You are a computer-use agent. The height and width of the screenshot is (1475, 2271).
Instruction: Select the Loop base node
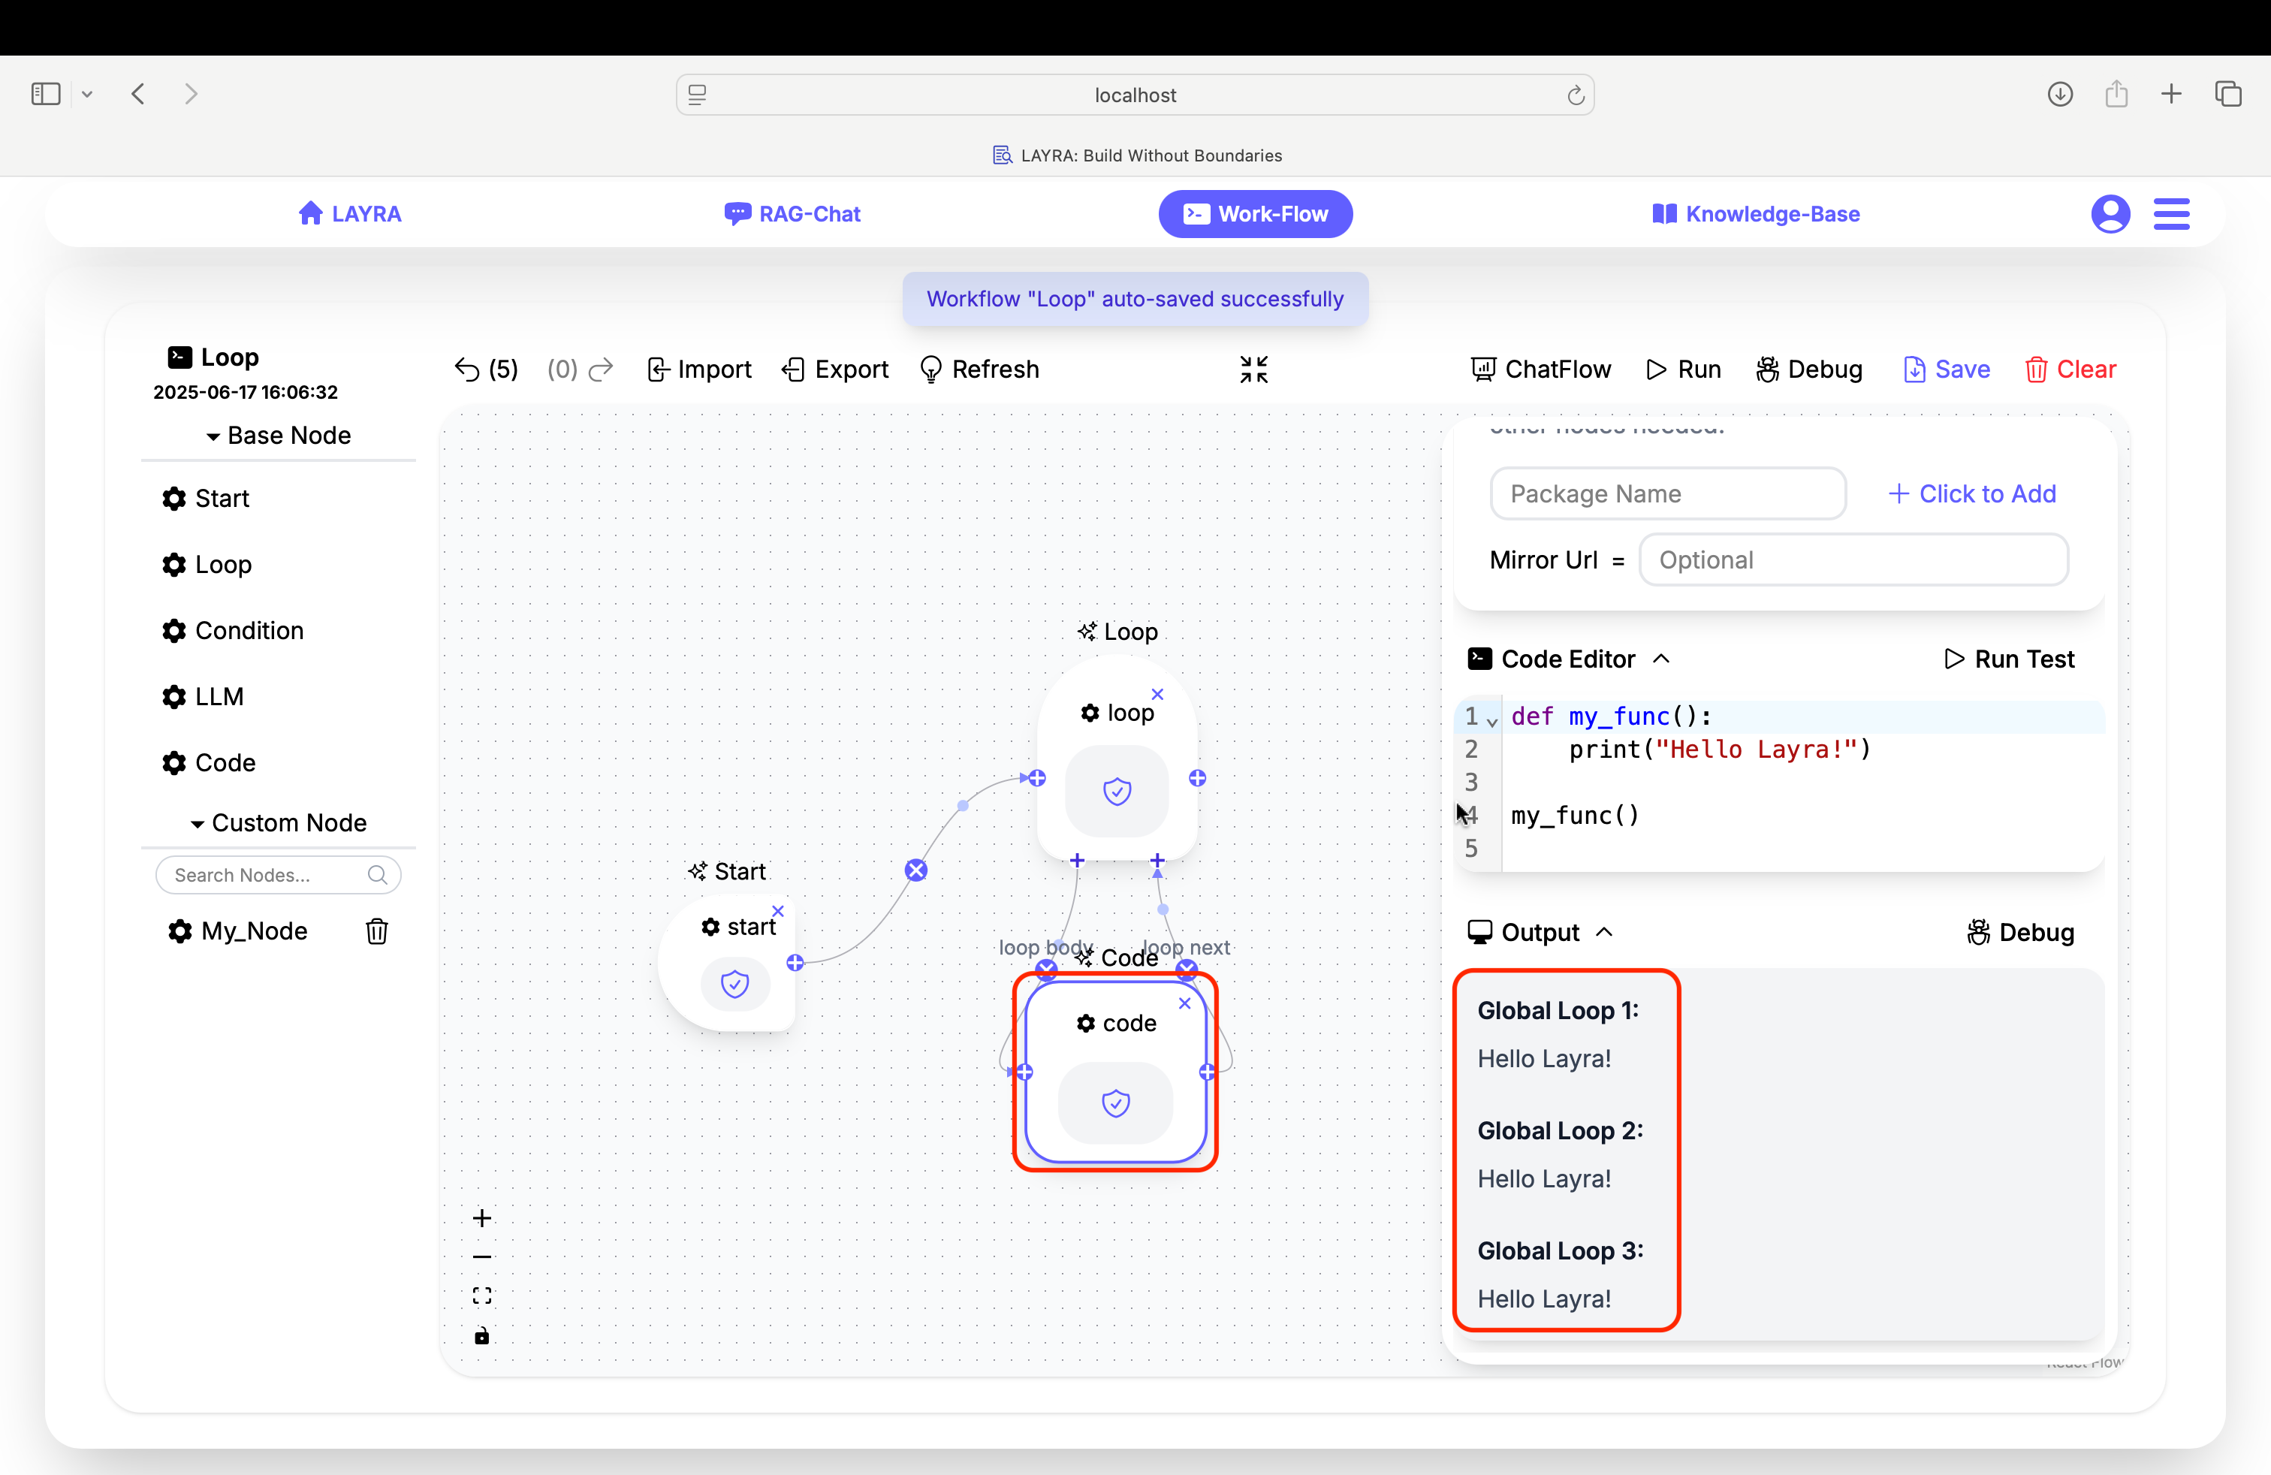pyautogui.click(x=206, y=564)
